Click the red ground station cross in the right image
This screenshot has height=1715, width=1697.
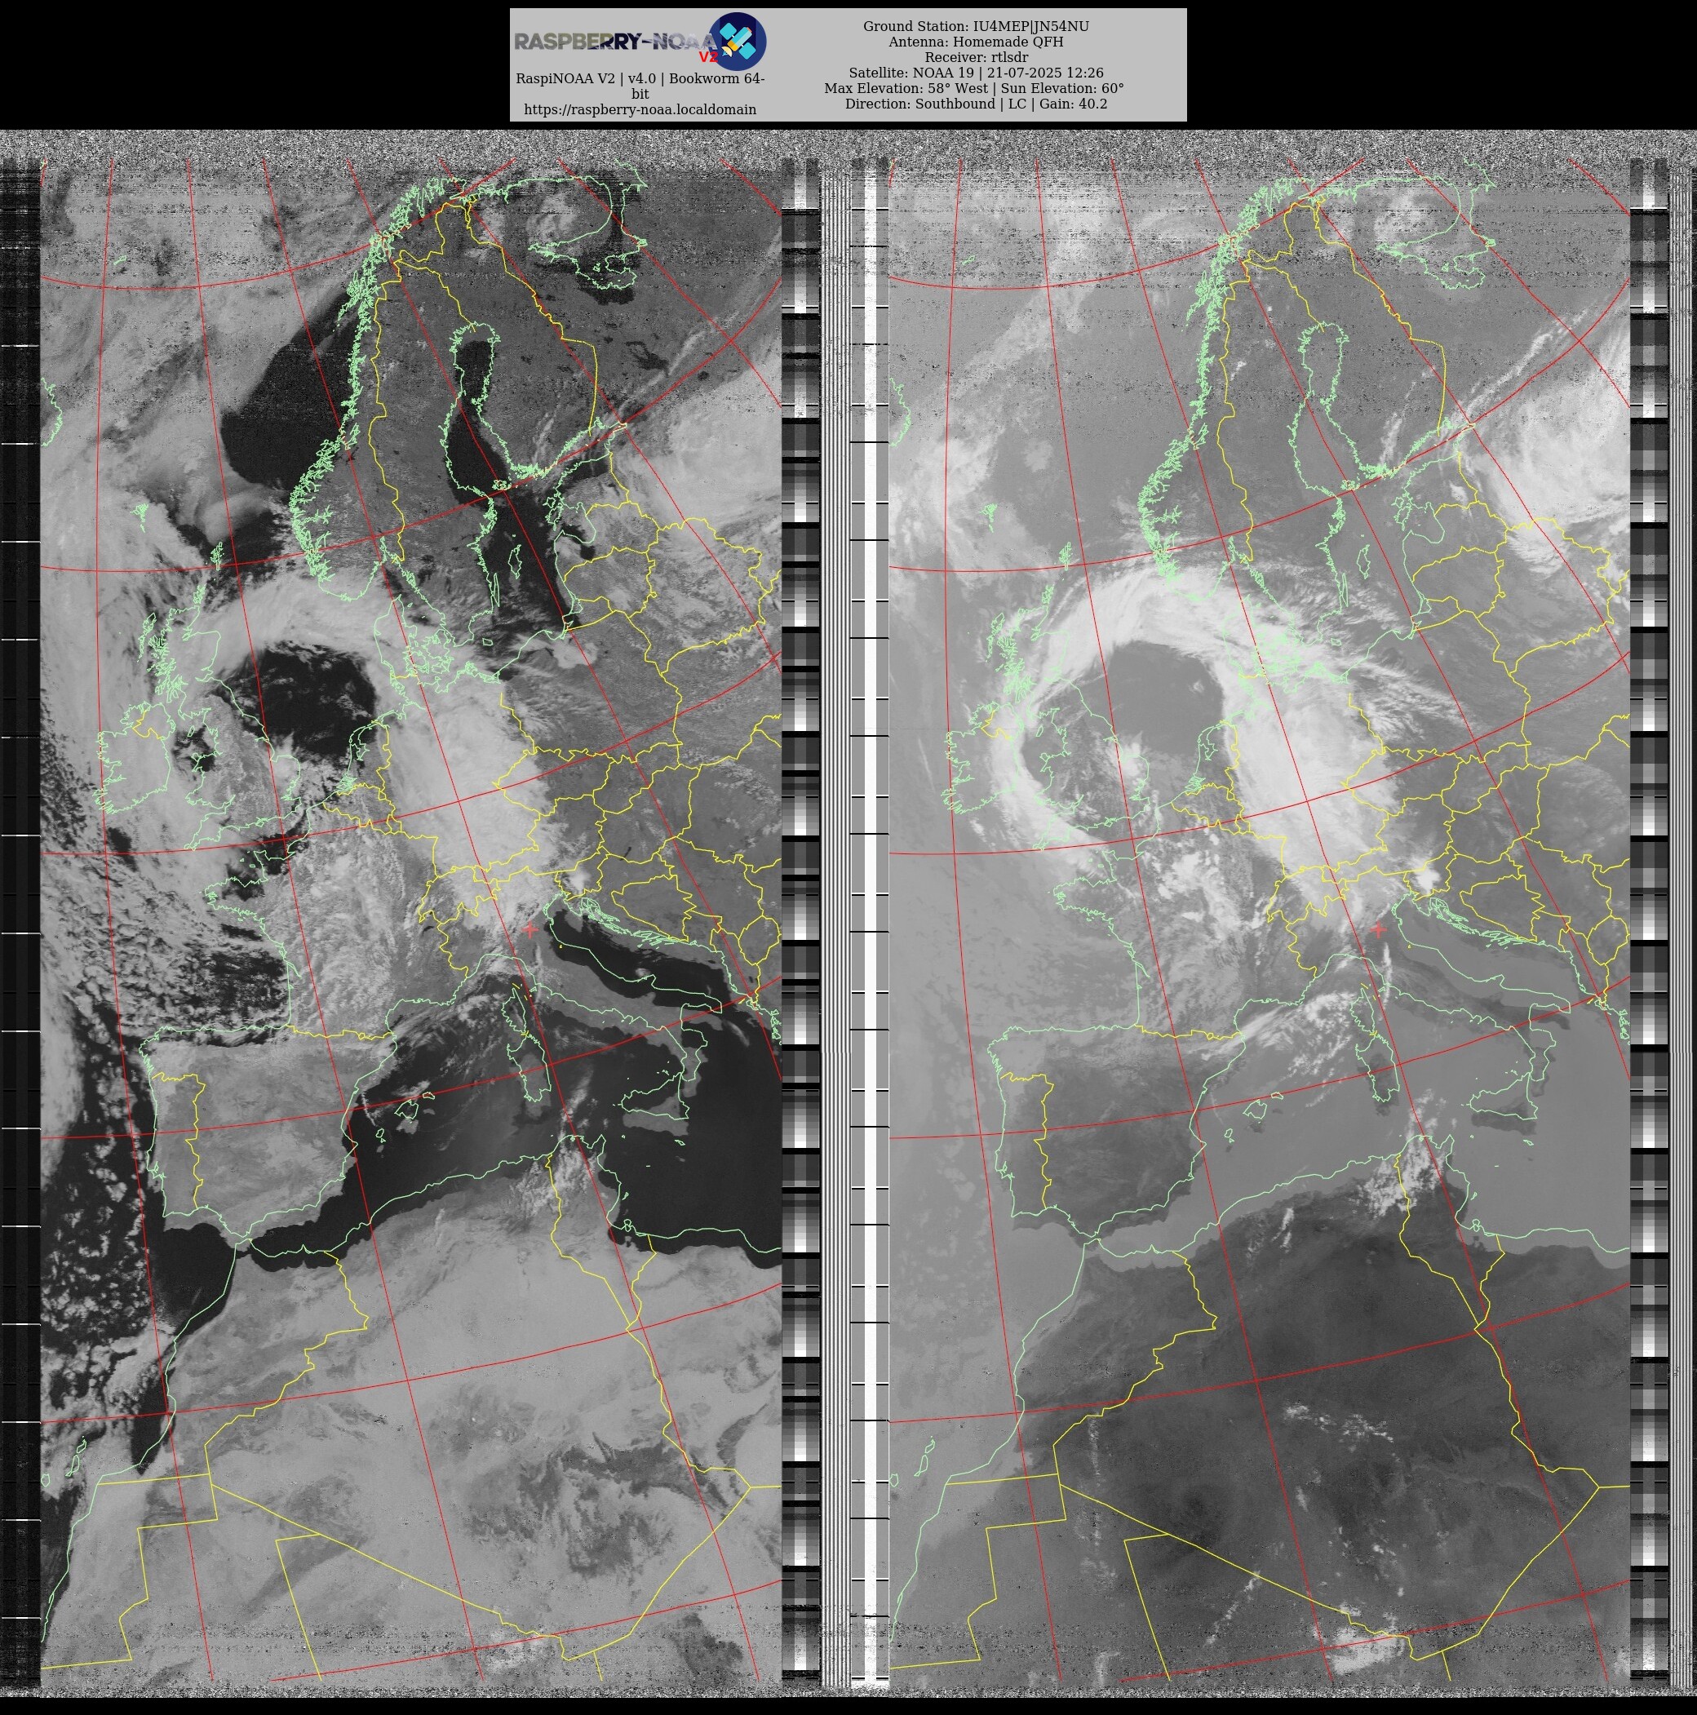point(1378,929)
